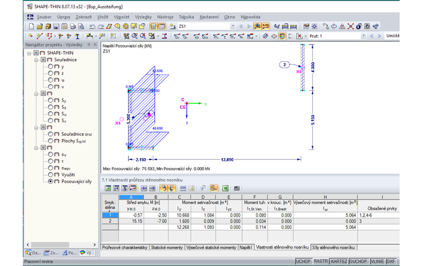Zoom window with magnifier icon
The height and width of the screenshot is (266, 423).
pos(134,36)
